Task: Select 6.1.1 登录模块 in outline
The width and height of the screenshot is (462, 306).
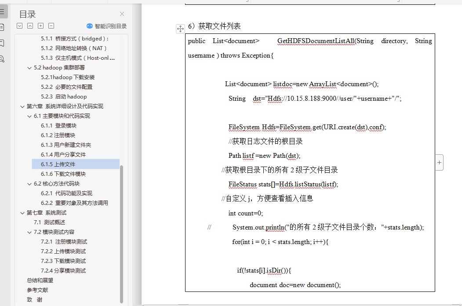Action: [58, 126]
